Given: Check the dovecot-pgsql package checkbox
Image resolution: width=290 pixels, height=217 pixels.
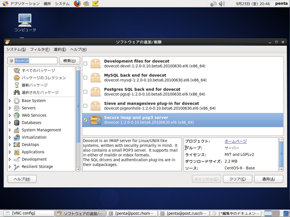Looking at the screenshot, I should (85, 92).
